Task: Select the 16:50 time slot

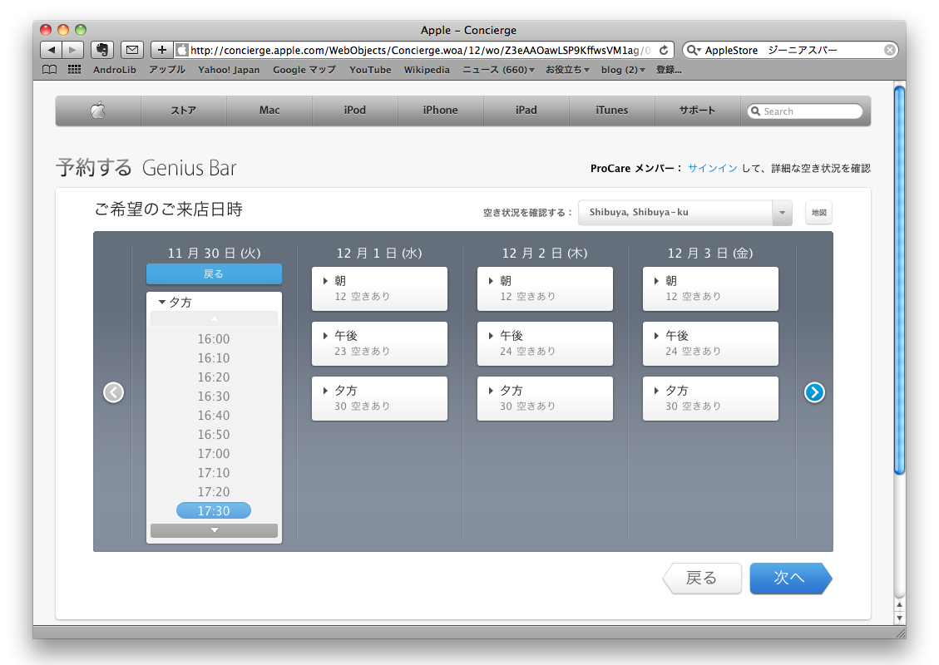Action: [214, 435]
